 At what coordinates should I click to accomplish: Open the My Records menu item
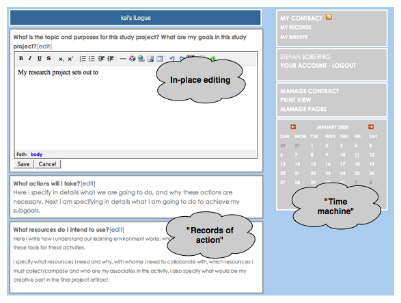[296, 27]
